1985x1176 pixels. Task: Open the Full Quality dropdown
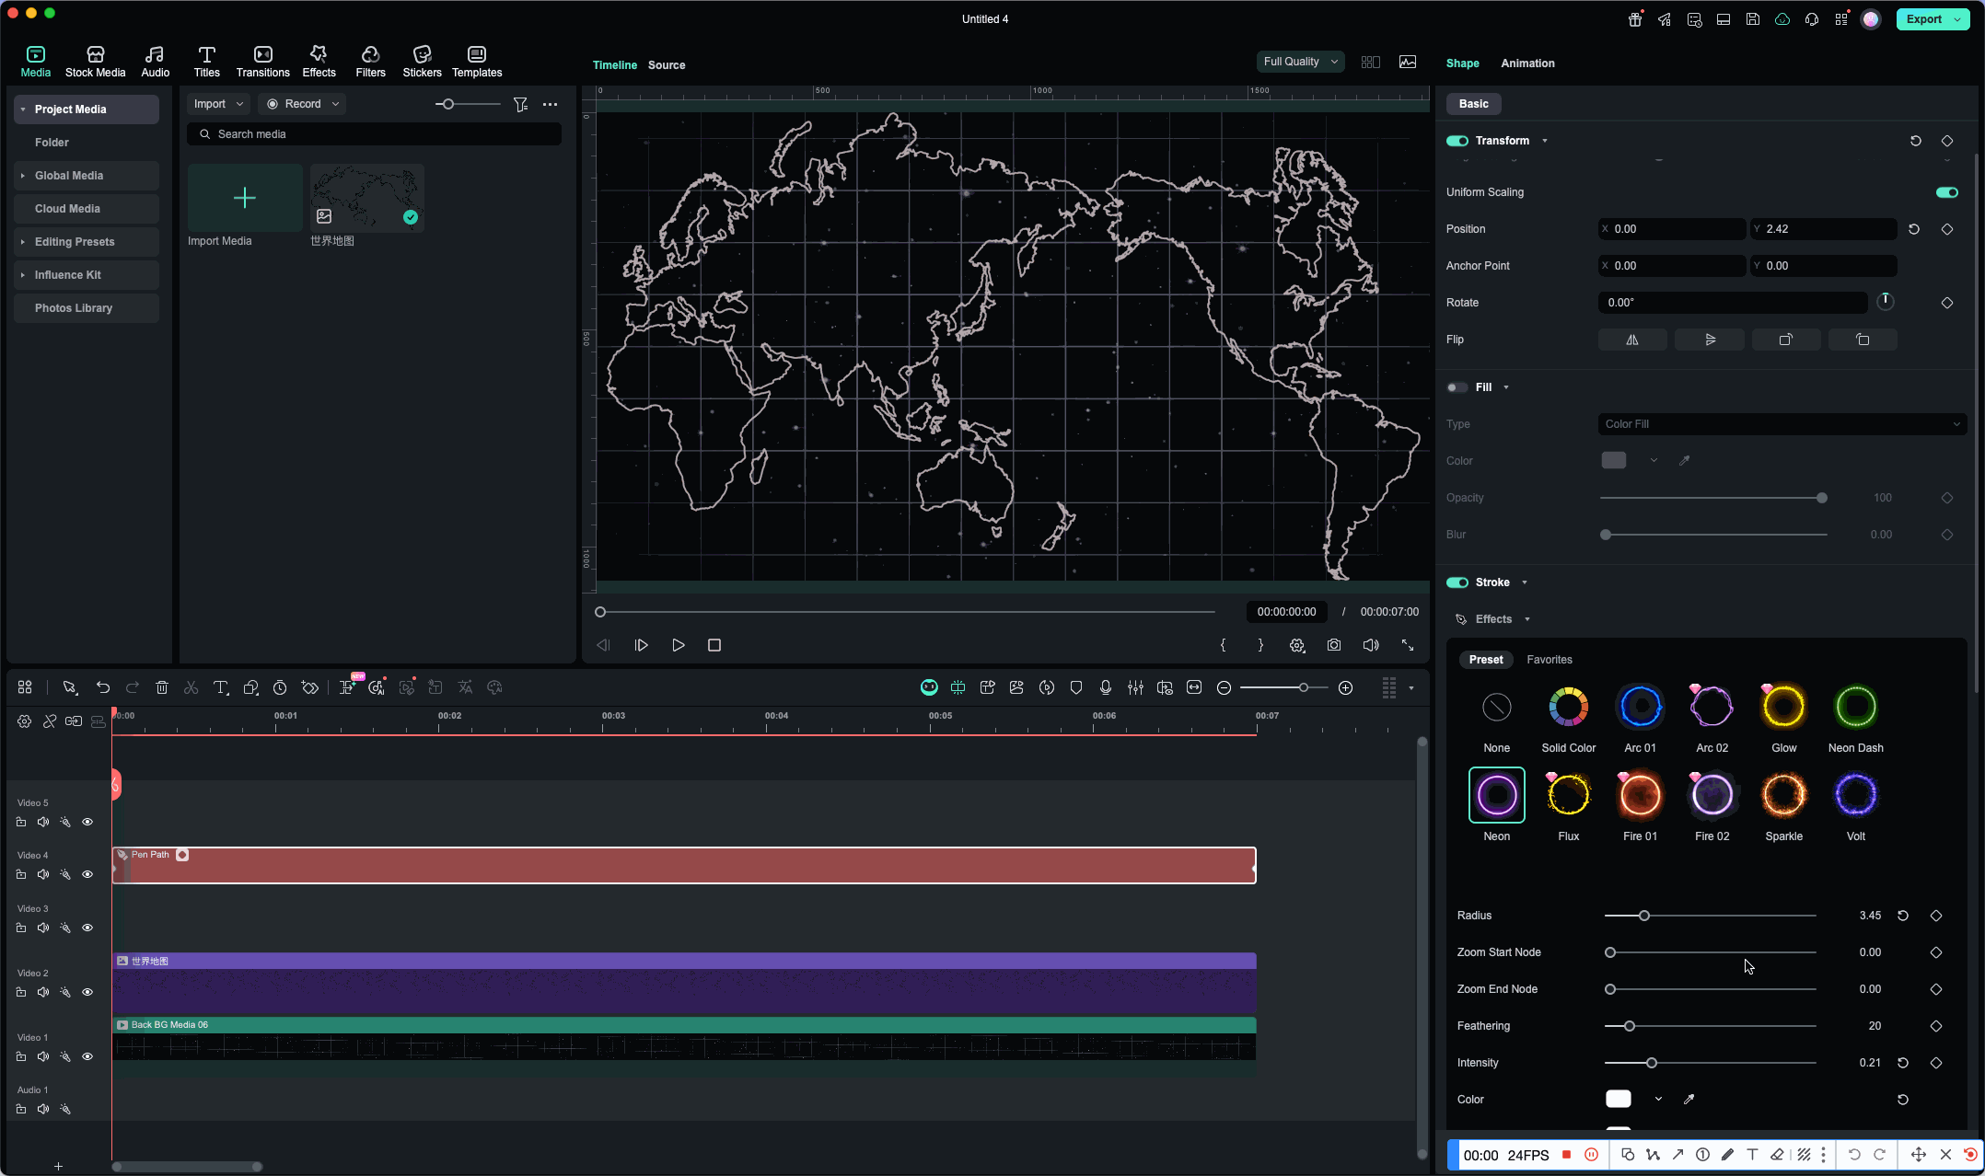[1300, 62]
